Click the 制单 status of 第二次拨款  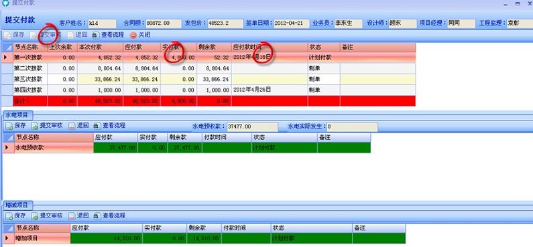pyautogui.click(x=324, y=68)
